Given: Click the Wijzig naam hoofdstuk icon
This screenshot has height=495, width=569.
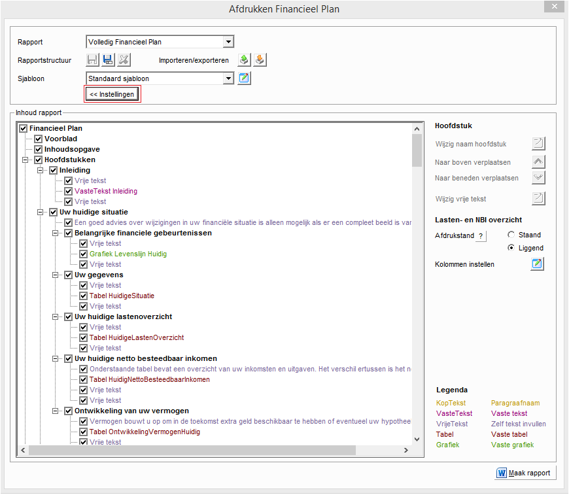Looking at the screenshot, I should [538, 144].
